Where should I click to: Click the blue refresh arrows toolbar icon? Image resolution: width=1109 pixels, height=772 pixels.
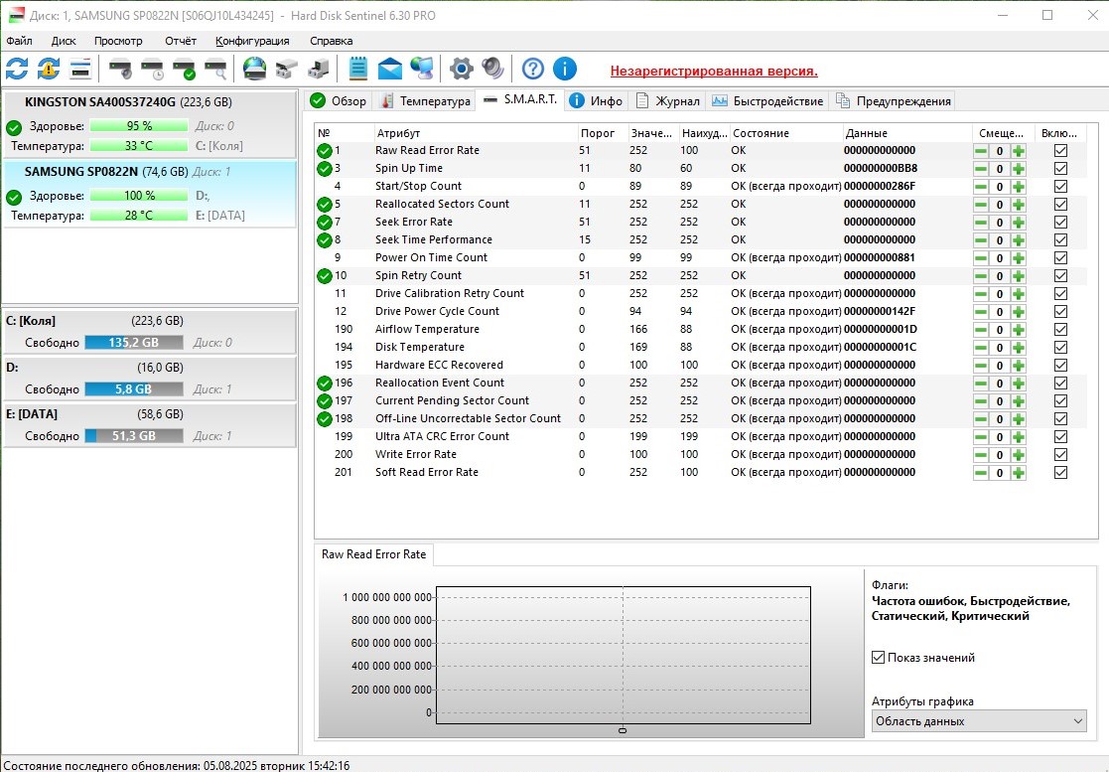pos(17,69)
